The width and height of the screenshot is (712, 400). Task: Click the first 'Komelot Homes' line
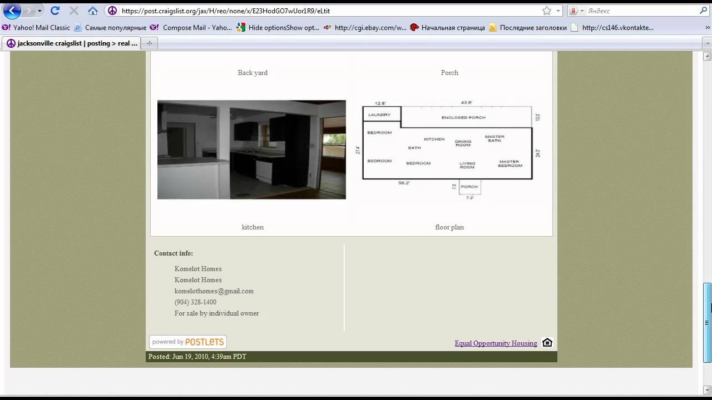click(198, 269)
